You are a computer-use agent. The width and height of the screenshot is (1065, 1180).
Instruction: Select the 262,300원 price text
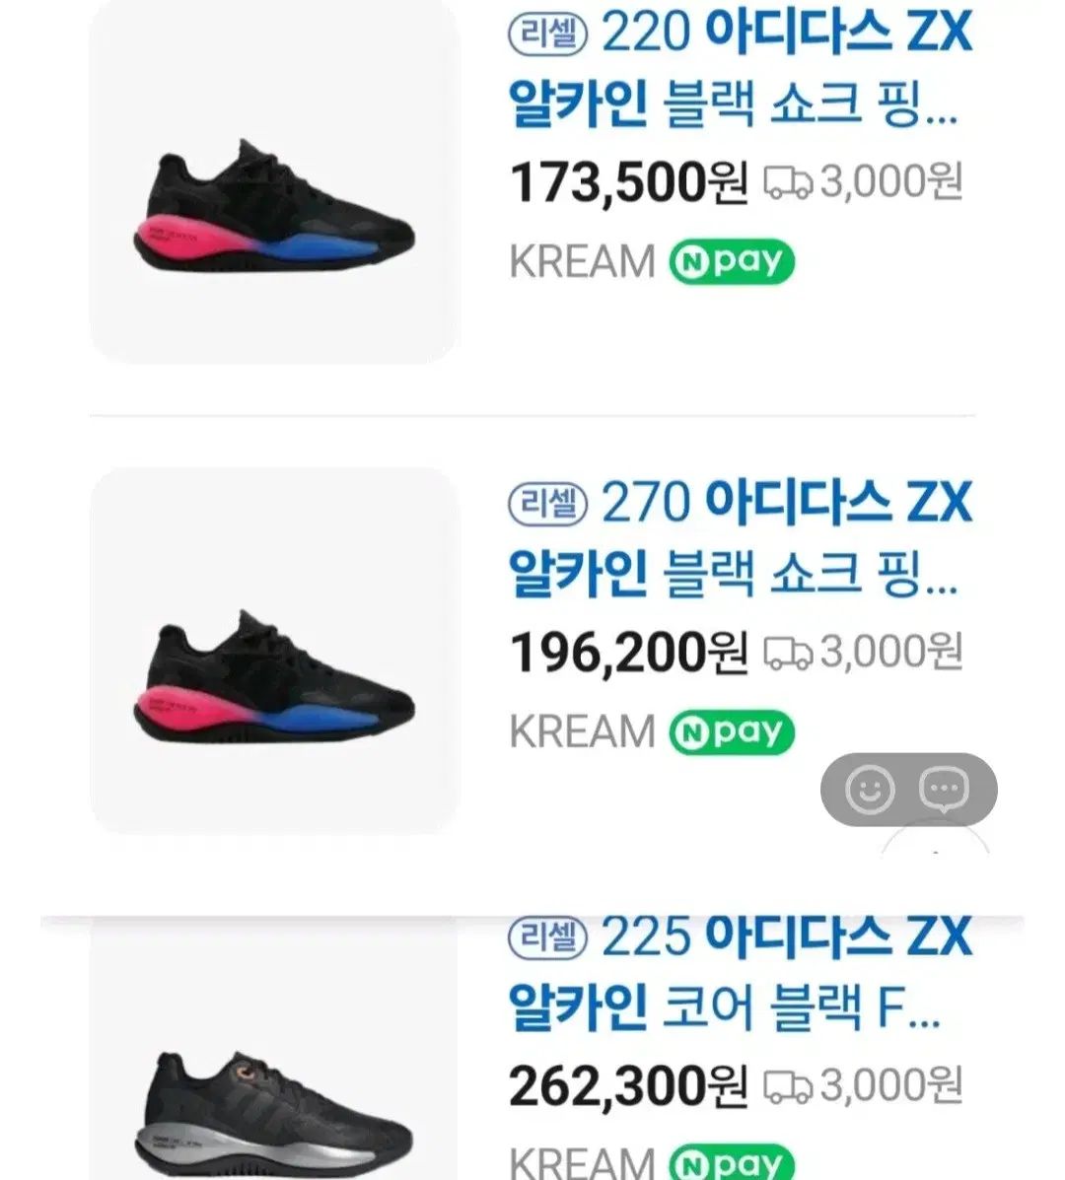click(x=627, y=1085)
